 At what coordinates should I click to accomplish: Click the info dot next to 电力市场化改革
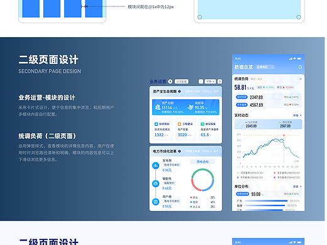click(x=179, y=151)
